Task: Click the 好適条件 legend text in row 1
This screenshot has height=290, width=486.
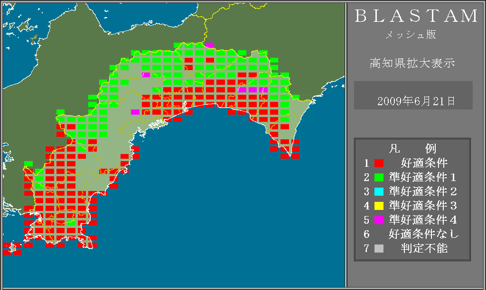Action: [424, 163]
